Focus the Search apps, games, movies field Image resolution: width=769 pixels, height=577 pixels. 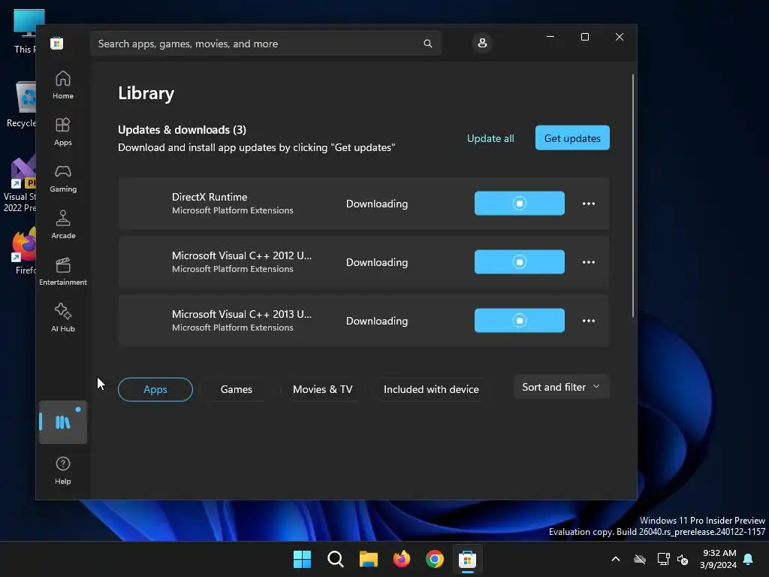click(x=265, y=44)
